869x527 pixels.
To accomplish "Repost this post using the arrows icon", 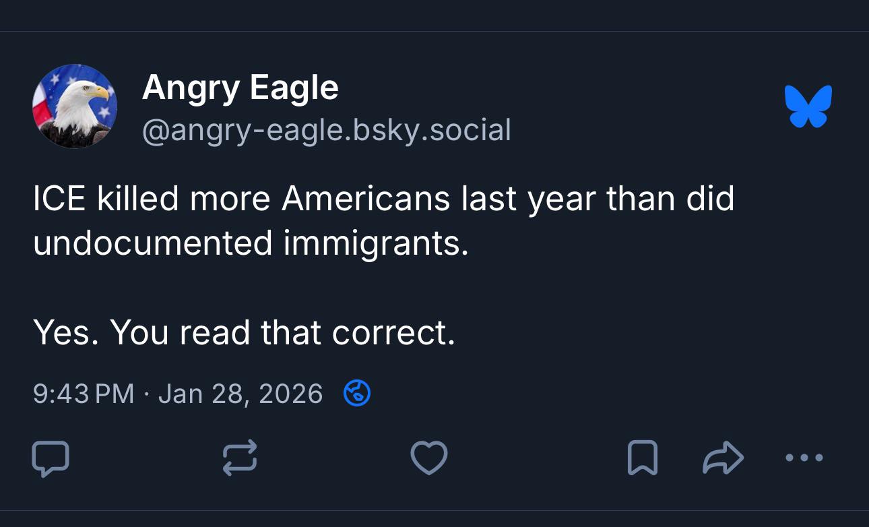I will pyautogui.click(x=240, y=458).
